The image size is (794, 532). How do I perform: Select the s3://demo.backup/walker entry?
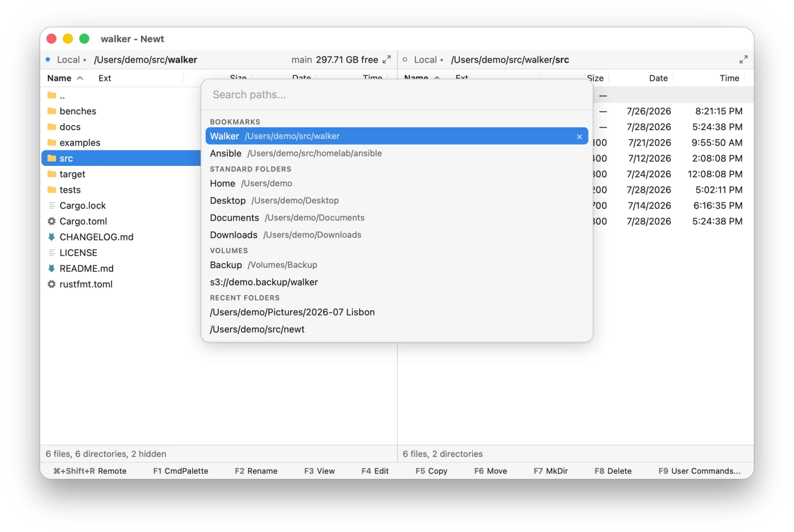tap(397, 282)
